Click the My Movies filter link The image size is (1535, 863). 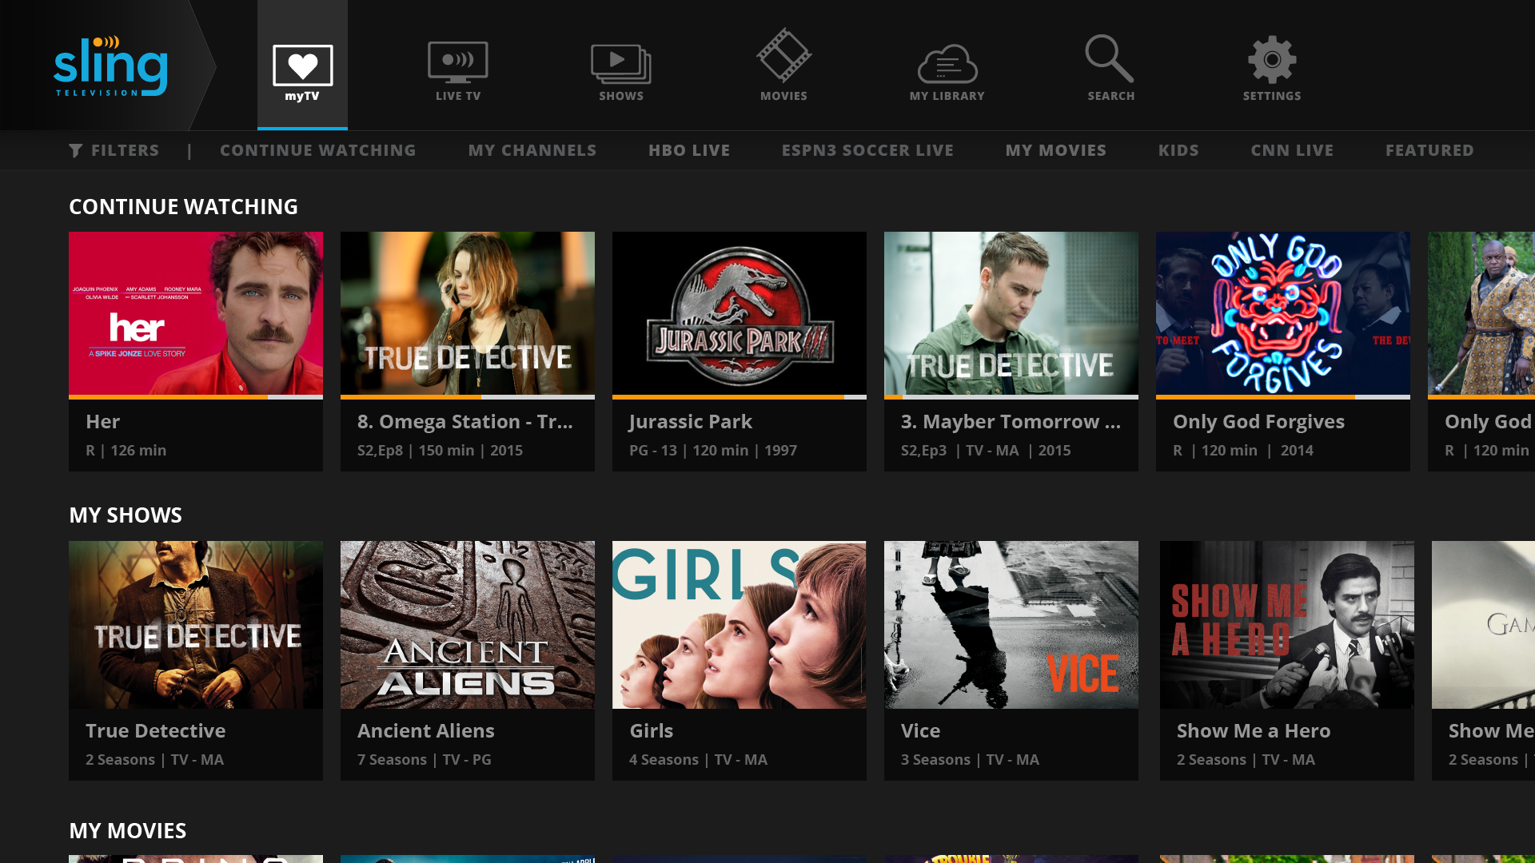coord(1055,150)
